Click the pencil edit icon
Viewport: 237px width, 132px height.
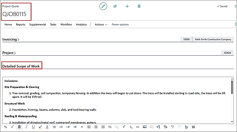103,6
